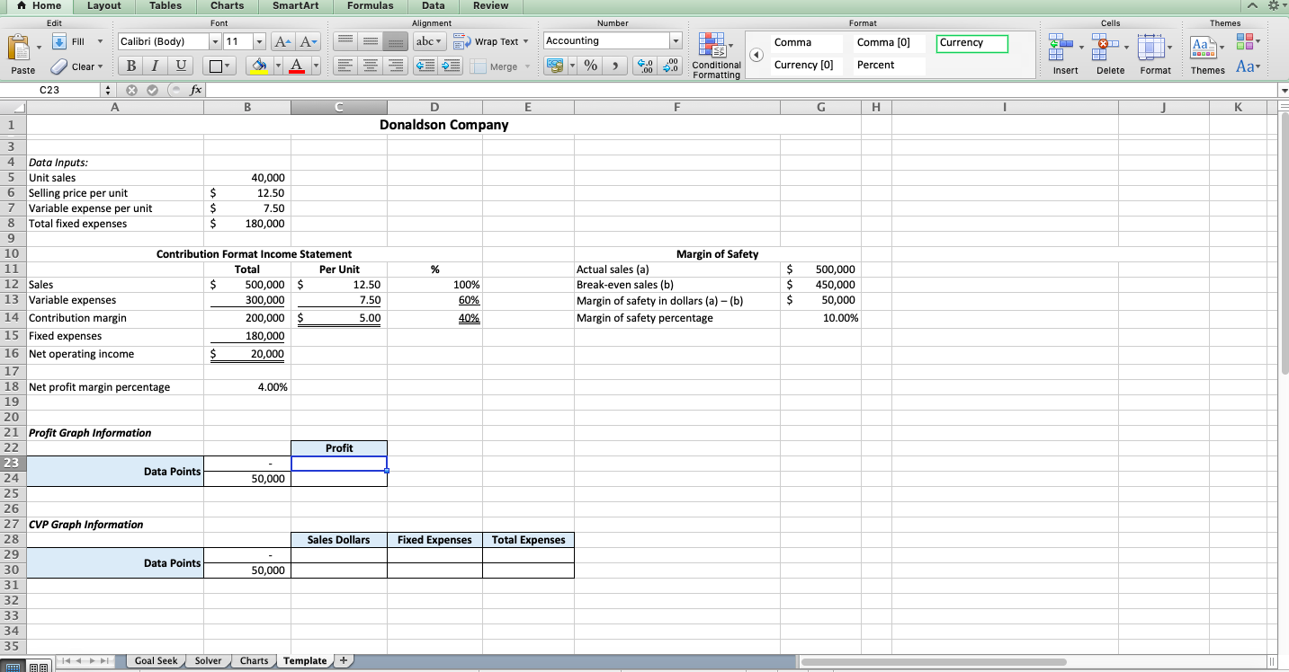1289x672 pixels.
Task: Open the Formulas menu
Action: click(x=370, y=7)
